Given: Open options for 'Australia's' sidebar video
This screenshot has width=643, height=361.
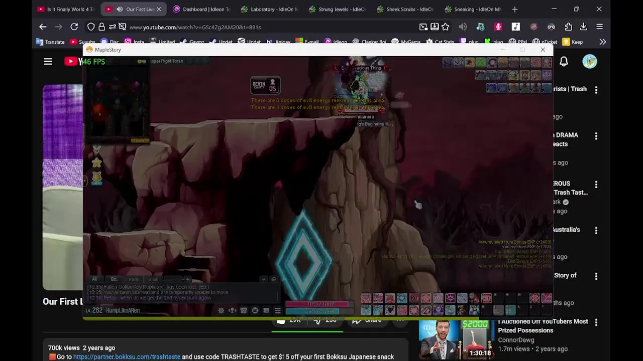Looking at the screenshot, I should click(x=596, y=231).
